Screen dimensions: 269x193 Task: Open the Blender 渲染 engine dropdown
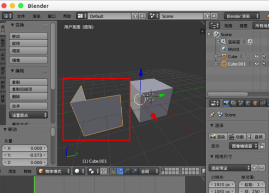point(242,16)
